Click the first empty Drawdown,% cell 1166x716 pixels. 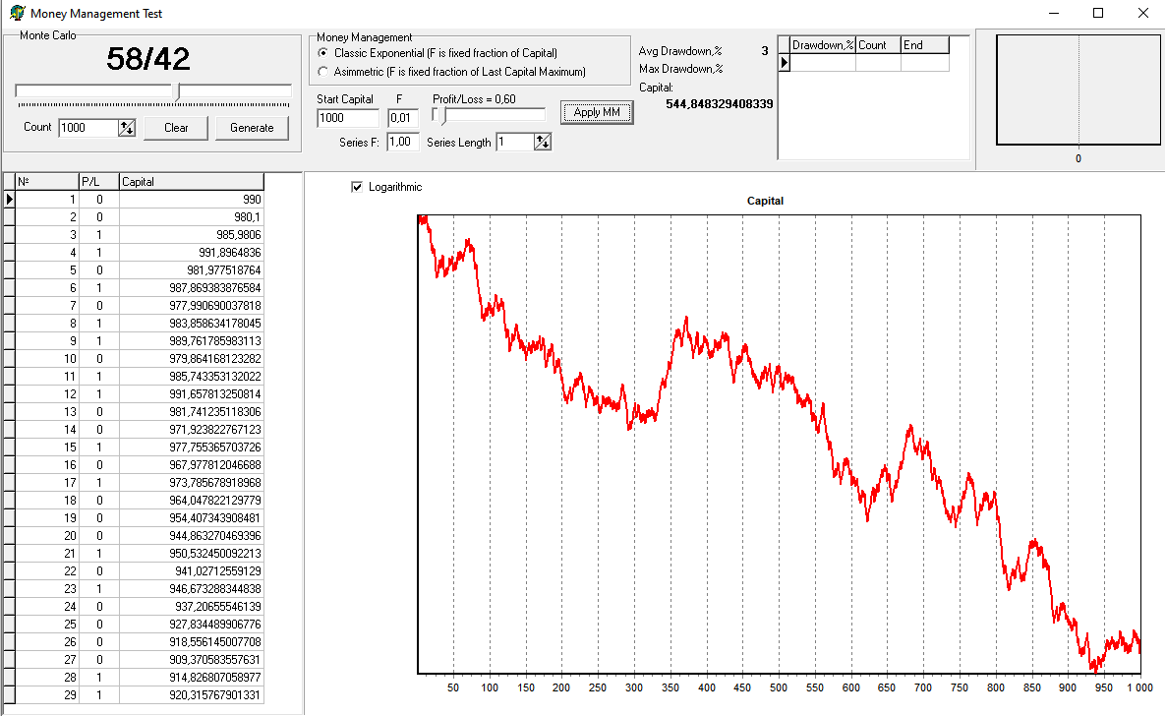pyautogui.click(x=823, y=63)
